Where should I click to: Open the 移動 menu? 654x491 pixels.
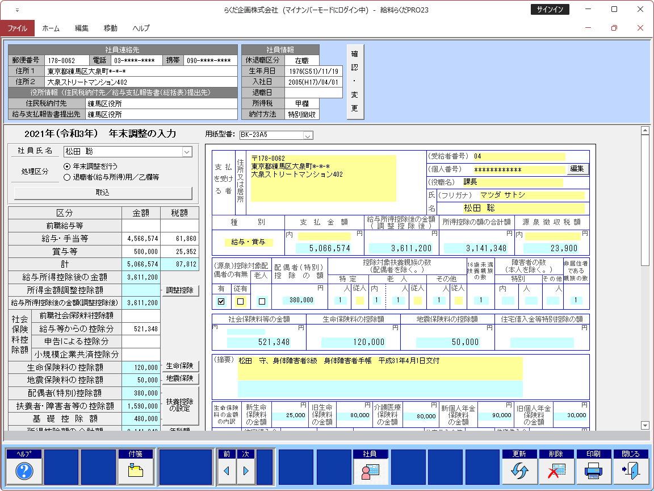[111, 28]
